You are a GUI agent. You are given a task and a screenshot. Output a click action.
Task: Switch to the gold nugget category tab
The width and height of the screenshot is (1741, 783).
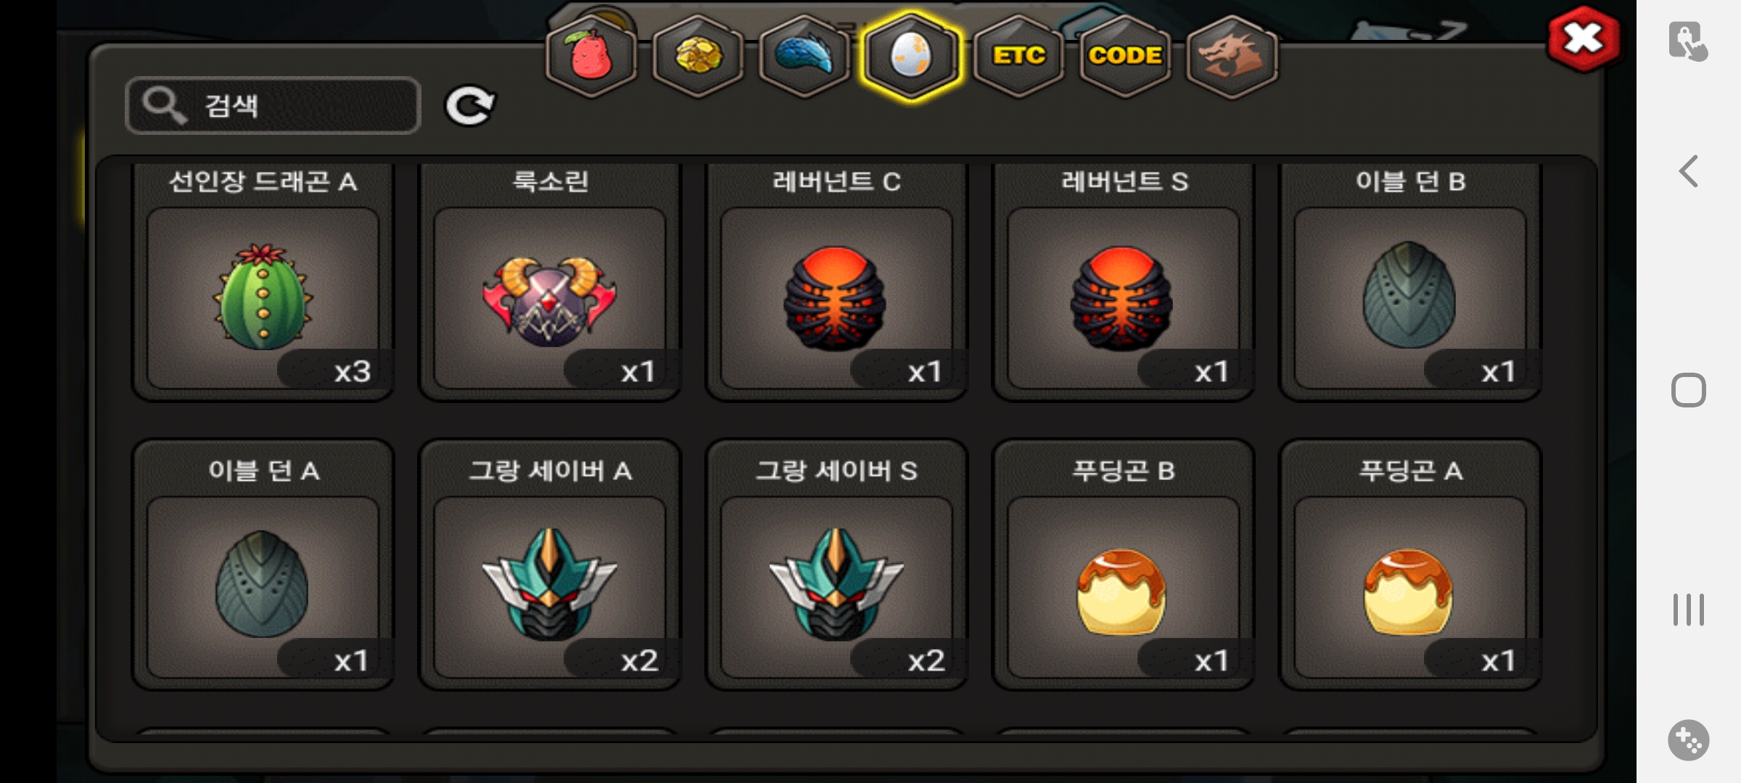pos(698,56)
